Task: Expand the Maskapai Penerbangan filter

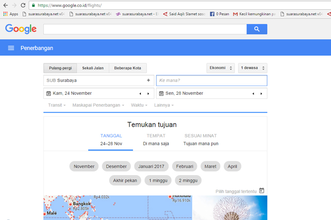Action: tap(98, 105)
